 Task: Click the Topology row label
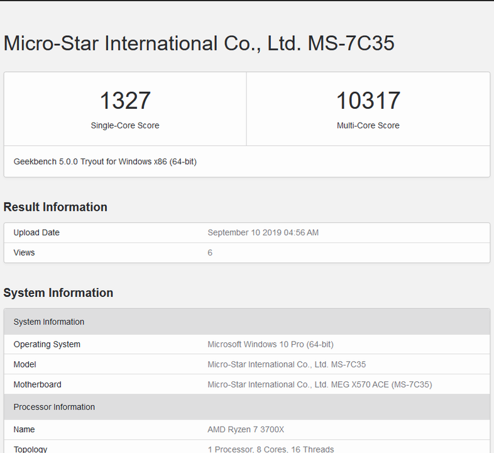[x=30, y=449]
